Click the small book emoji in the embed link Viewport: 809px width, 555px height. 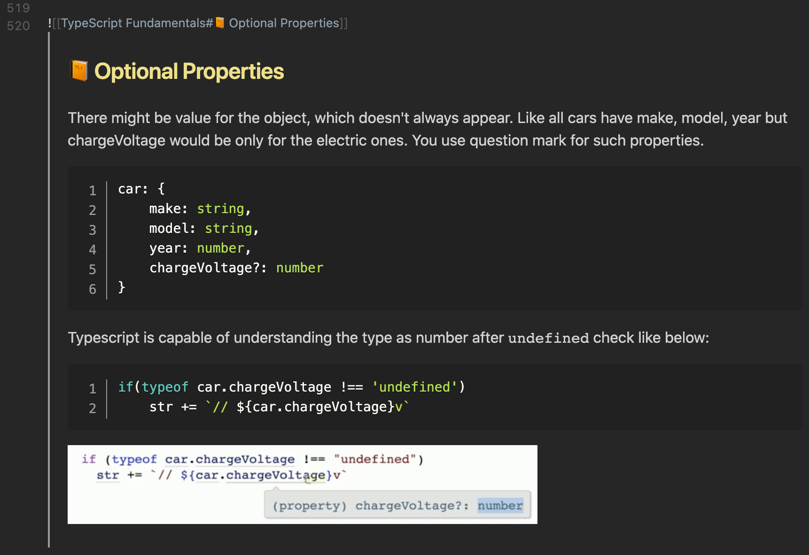(x=220, y=23)
